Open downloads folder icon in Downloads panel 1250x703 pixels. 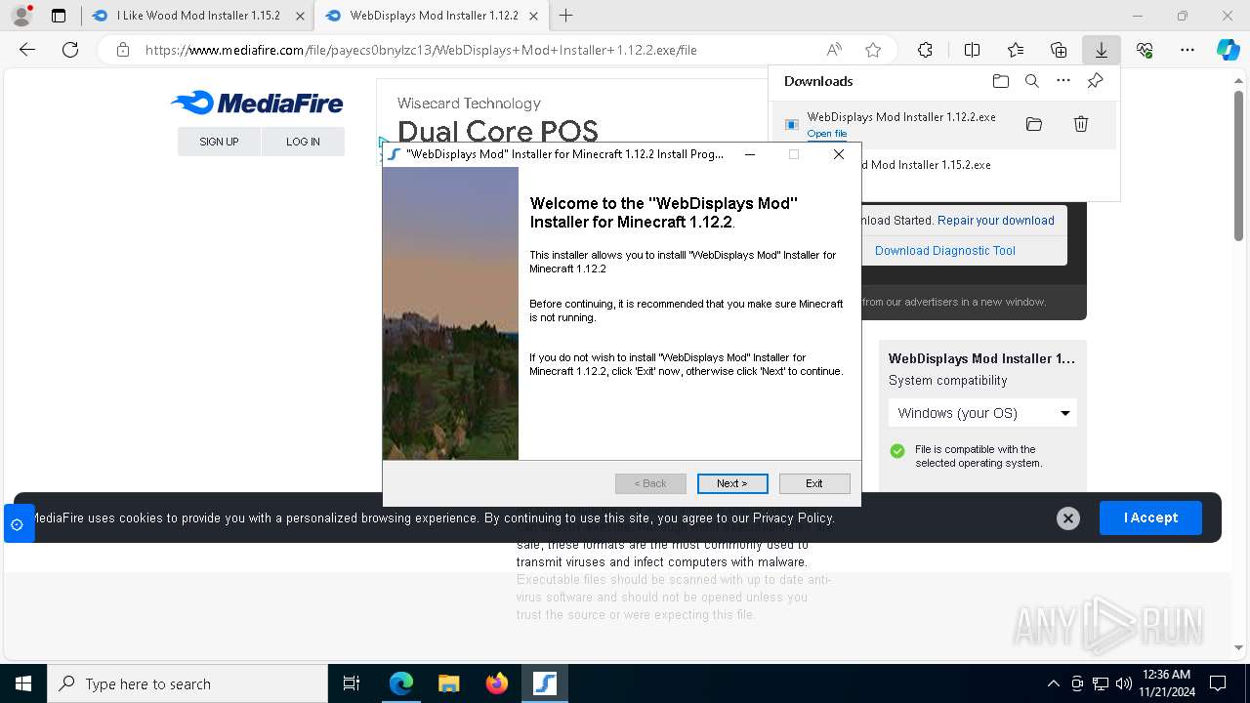click(x=1000, y=81)
